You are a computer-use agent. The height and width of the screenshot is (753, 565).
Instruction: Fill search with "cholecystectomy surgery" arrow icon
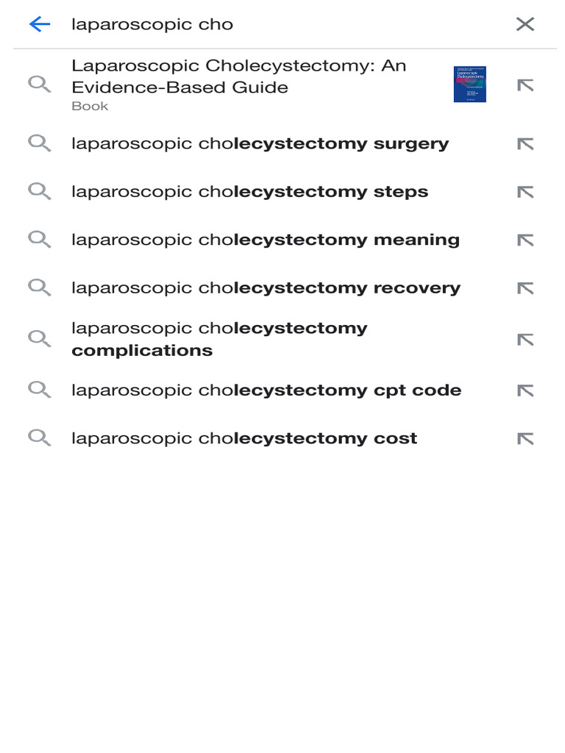(x=525, y=144)
